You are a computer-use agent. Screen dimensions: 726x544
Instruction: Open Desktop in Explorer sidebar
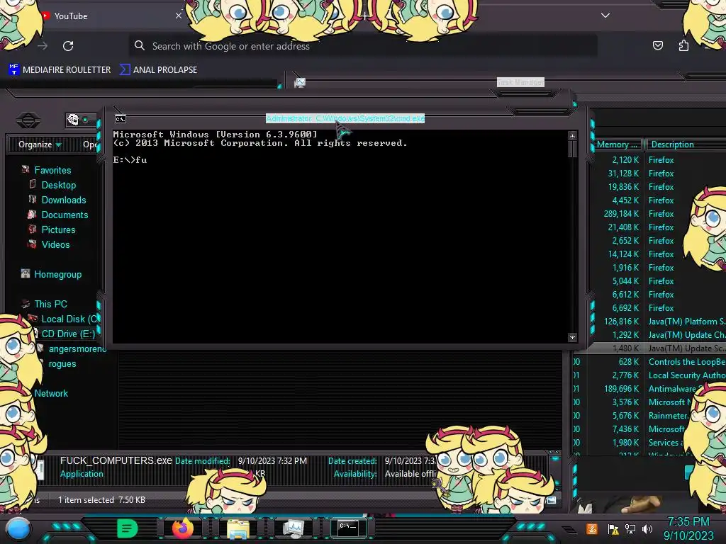[58, 185]
